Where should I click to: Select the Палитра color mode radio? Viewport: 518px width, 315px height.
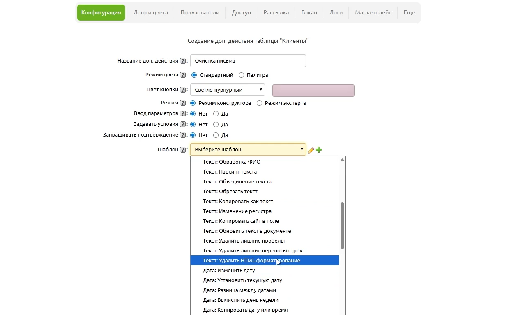click(241, 75)
